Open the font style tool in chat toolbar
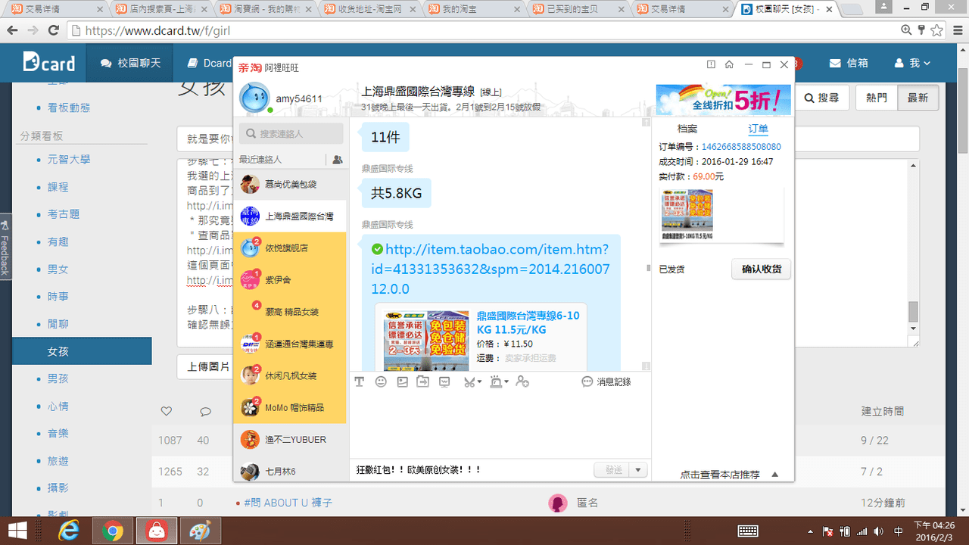Screen dimensions: 969x545 coord(360,382)
